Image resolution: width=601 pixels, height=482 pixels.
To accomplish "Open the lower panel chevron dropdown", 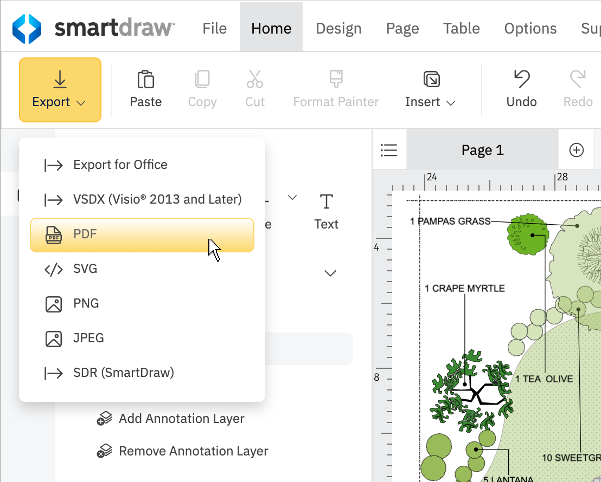I will [x=330, y=273].
